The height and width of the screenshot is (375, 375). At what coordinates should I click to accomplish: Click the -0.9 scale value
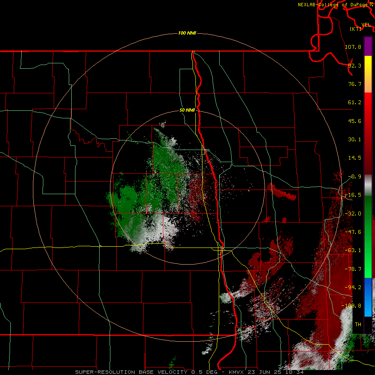(355, 177)
